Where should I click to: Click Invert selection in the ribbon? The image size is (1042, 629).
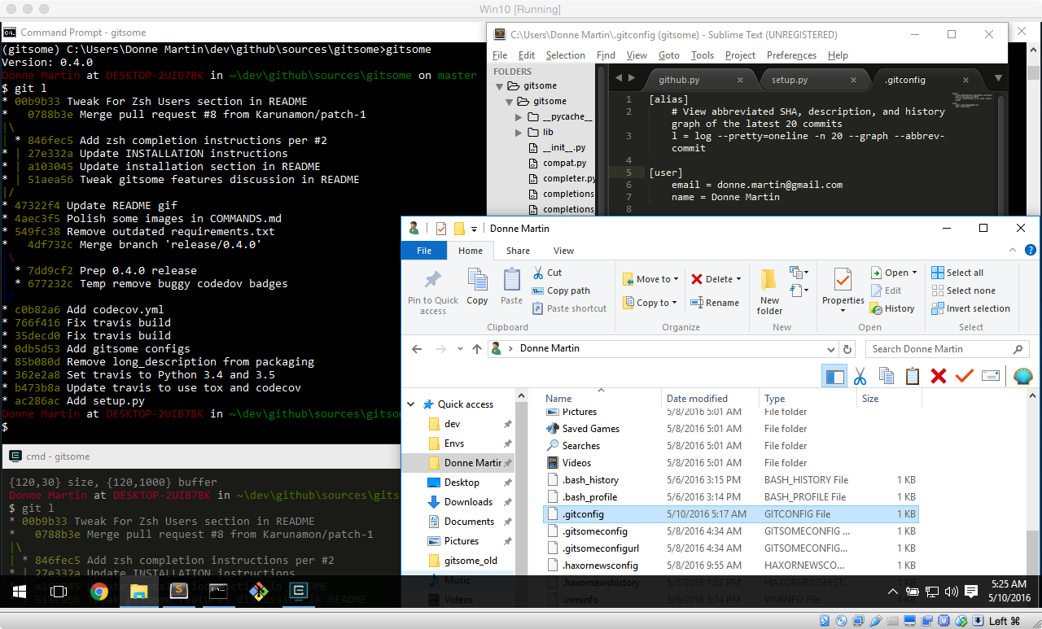click(x=970, y=308)
